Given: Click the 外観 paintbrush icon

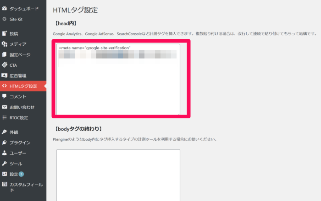Looking at the screenshot, I should point(4,132).
